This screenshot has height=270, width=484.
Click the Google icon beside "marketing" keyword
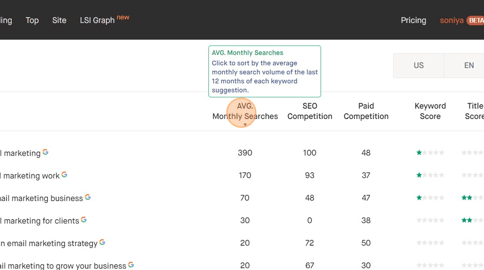click(45, 152)
